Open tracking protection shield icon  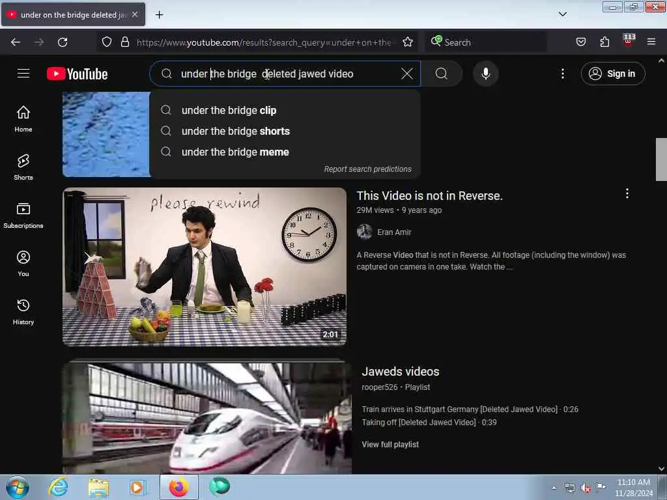pos(107,42)
